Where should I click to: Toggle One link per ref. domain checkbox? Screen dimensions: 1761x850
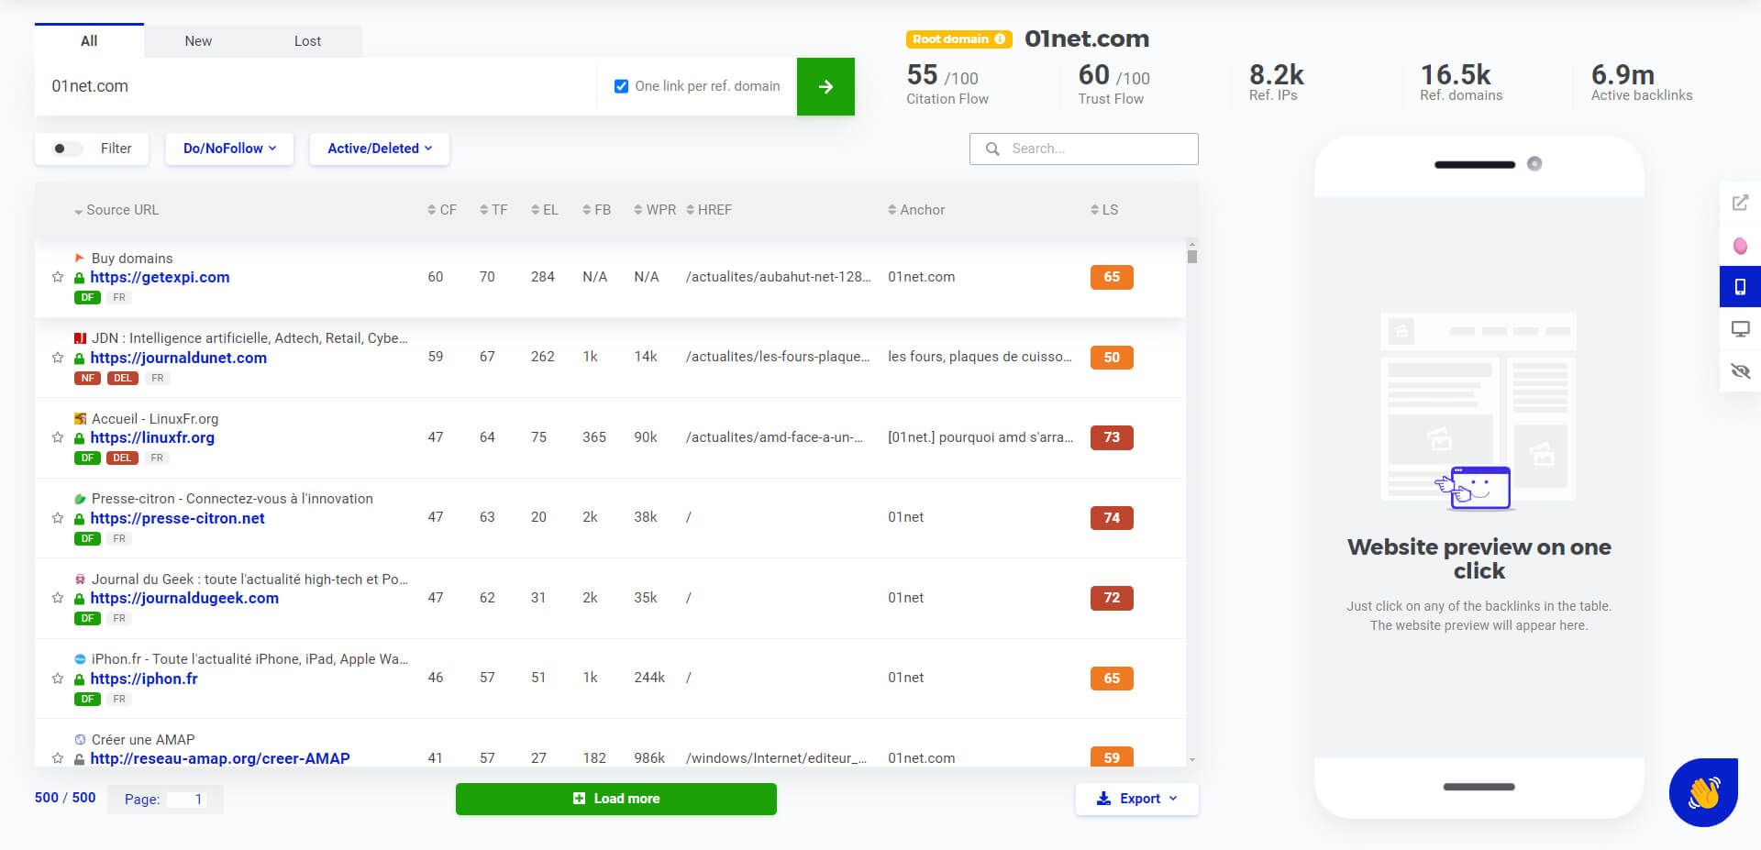click(x=621, y=86)
